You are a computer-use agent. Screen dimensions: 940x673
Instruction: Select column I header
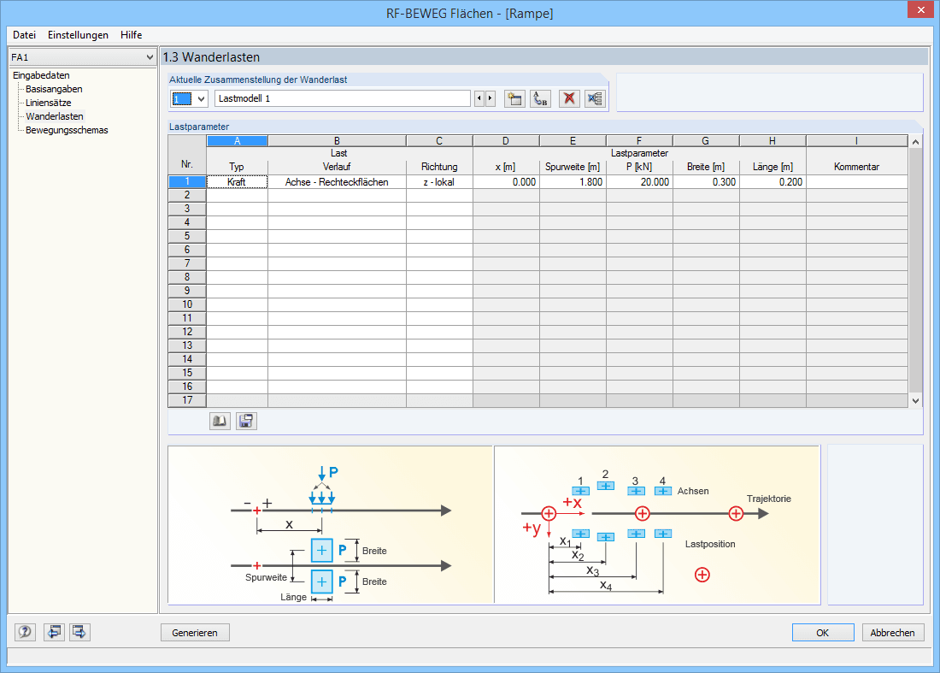(x=856, y=141)
